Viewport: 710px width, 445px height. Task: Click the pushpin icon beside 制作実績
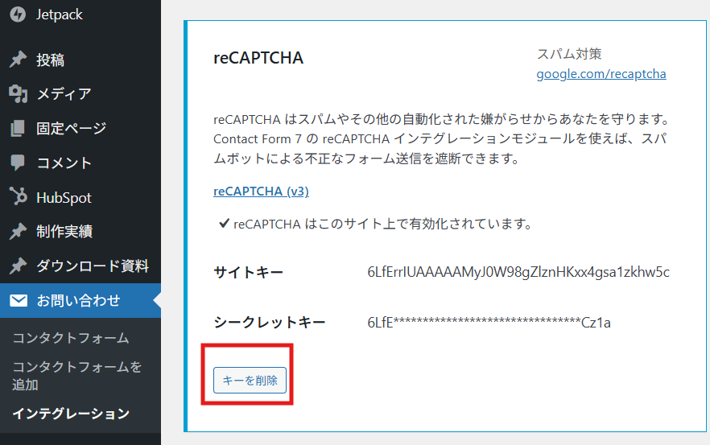coord(18,232)
